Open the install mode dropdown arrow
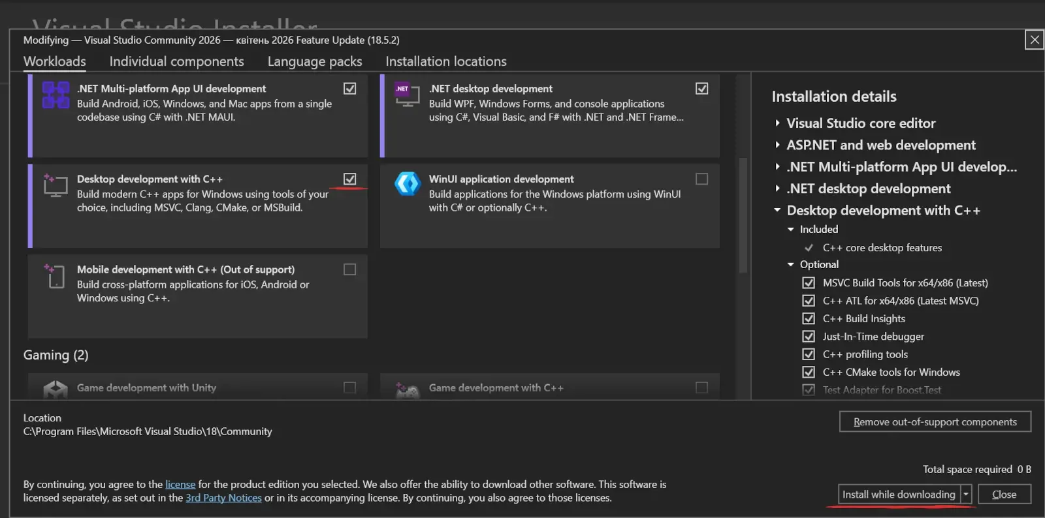The width and height of the screenshot is (1045, 518). tap(966, 494)
